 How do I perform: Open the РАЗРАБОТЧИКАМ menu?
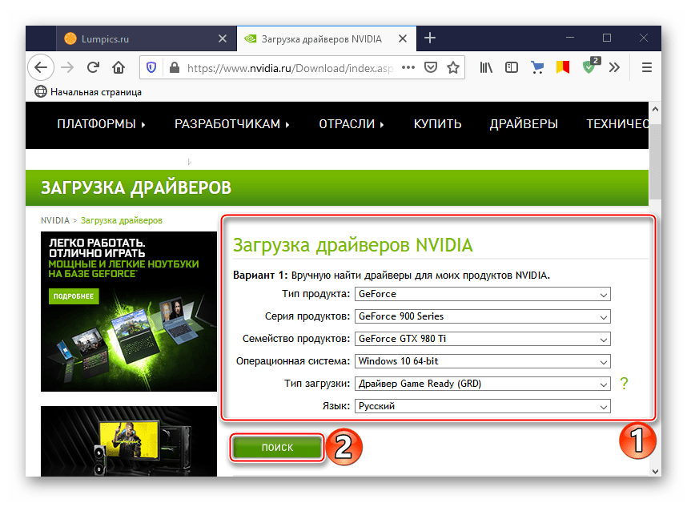point(231,124)
